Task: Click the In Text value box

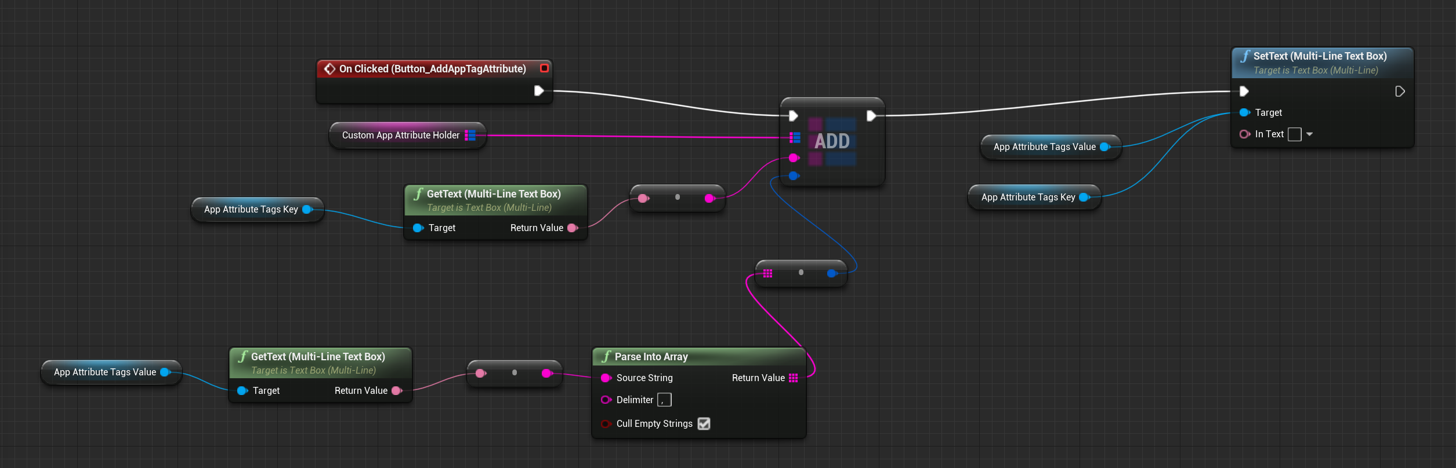Action: 1294,134
